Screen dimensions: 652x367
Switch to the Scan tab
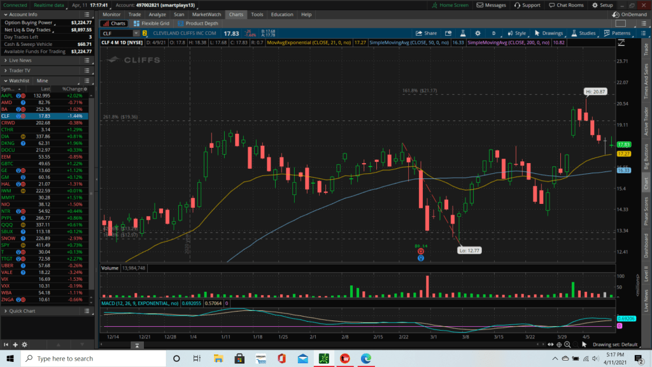[x=178, y=14]
